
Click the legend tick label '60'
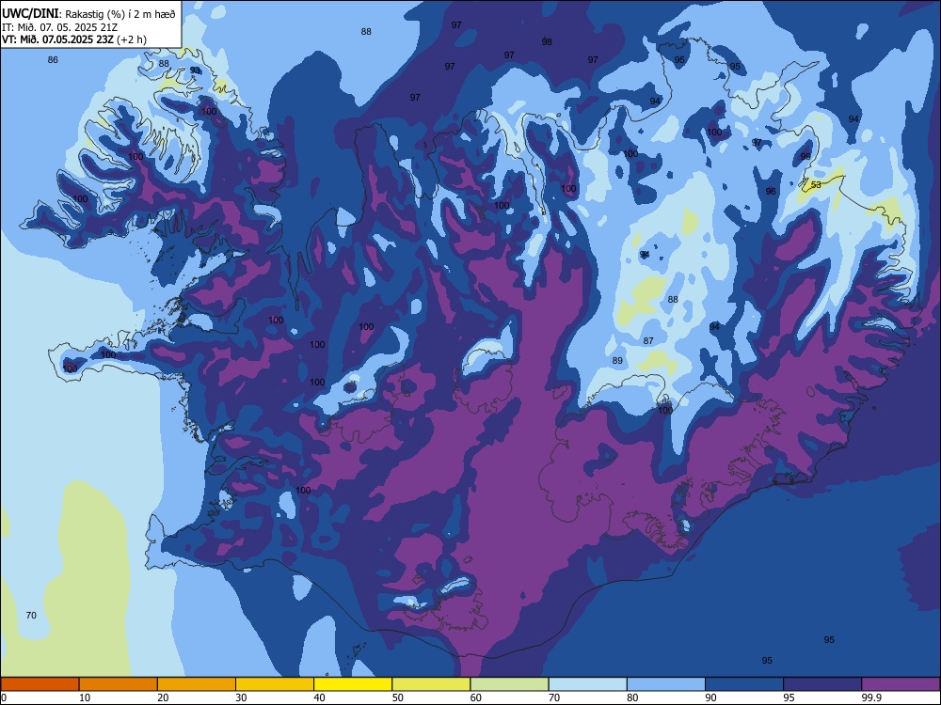click(x=476, y=697)
